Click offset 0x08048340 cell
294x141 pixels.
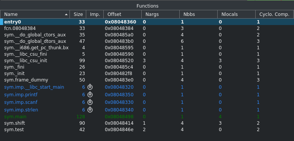[x=119, y=110]
